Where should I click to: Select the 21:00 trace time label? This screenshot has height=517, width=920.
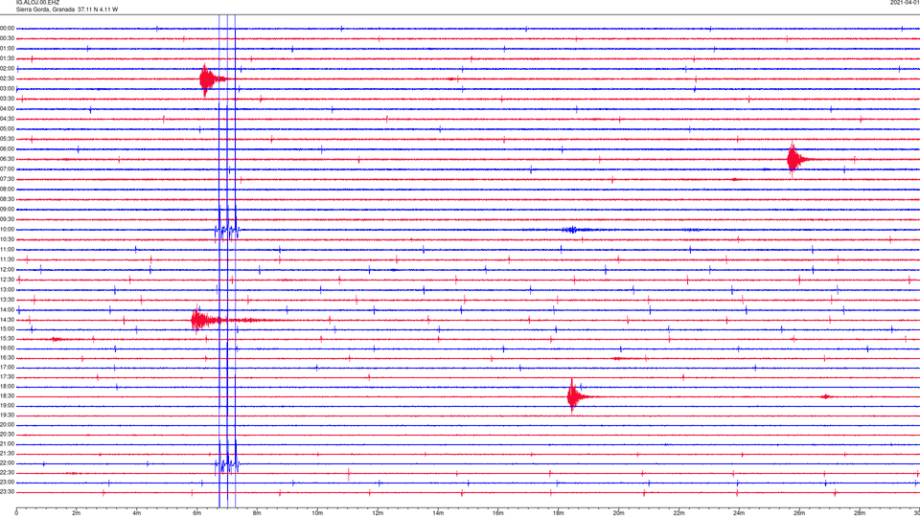[8, 444]
